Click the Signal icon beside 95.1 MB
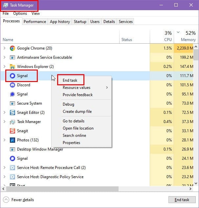Image resolution: width=199 pixels, height=208 pixels. click(x=12, y=94)
